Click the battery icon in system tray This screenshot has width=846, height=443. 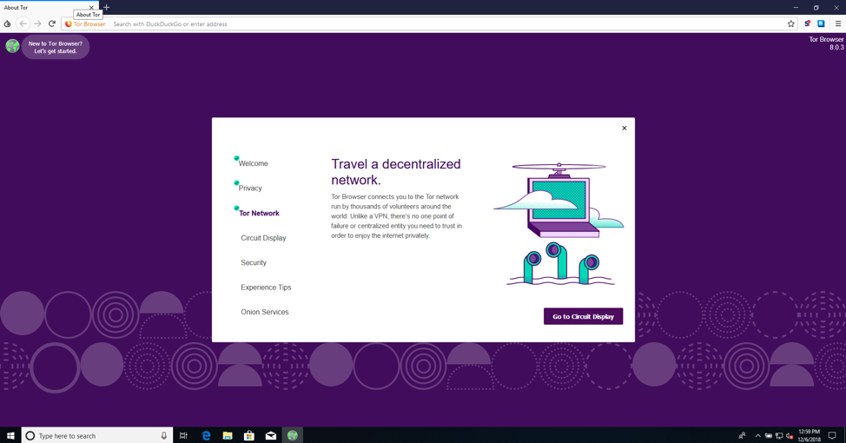769,436
